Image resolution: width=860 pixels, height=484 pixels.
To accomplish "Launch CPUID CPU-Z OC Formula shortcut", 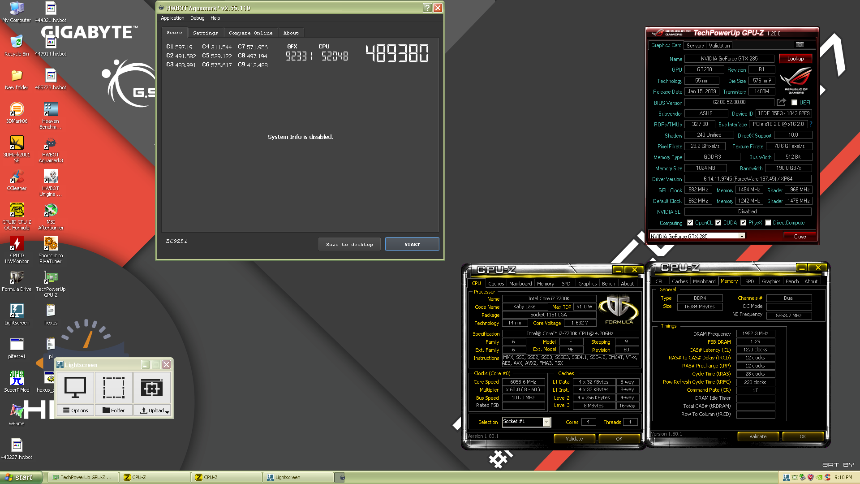I will (17, 216).
